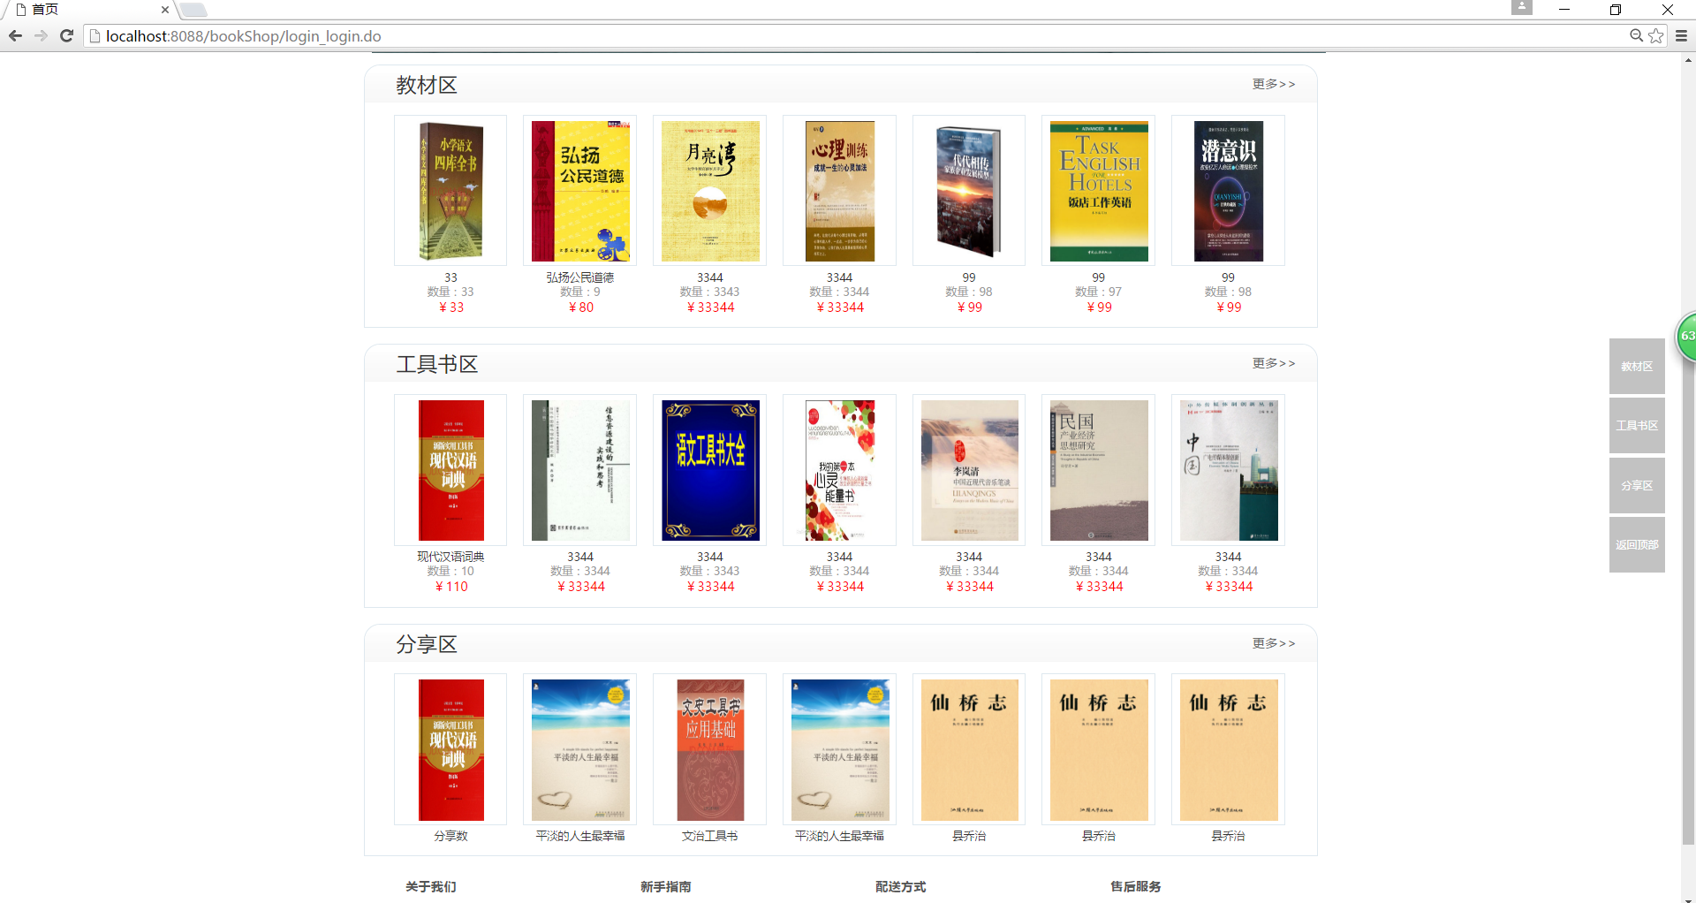Click the browser forward arrow

click(41, 35)
